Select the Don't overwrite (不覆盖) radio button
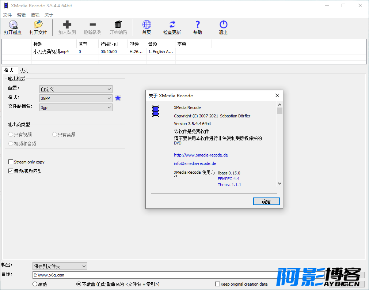The height and width of the screenshot is (290, 369). [79, 284]
